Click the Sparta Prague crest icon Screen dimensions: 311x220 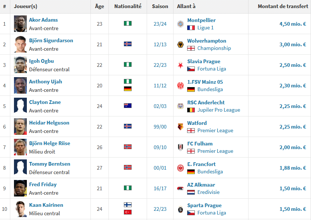coord(180,209)
